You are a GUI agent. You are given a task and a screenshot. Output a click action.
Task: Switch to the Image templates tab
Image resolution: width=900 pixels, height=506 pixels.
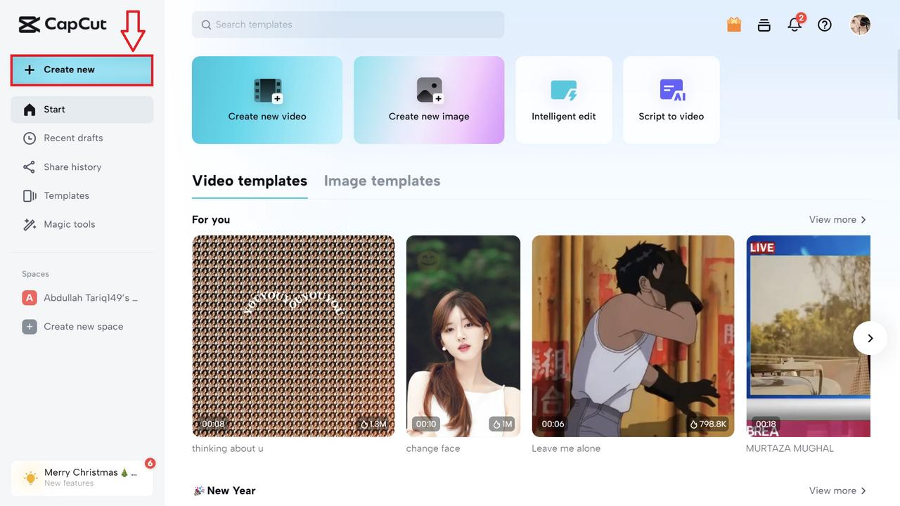click(382, 181)
